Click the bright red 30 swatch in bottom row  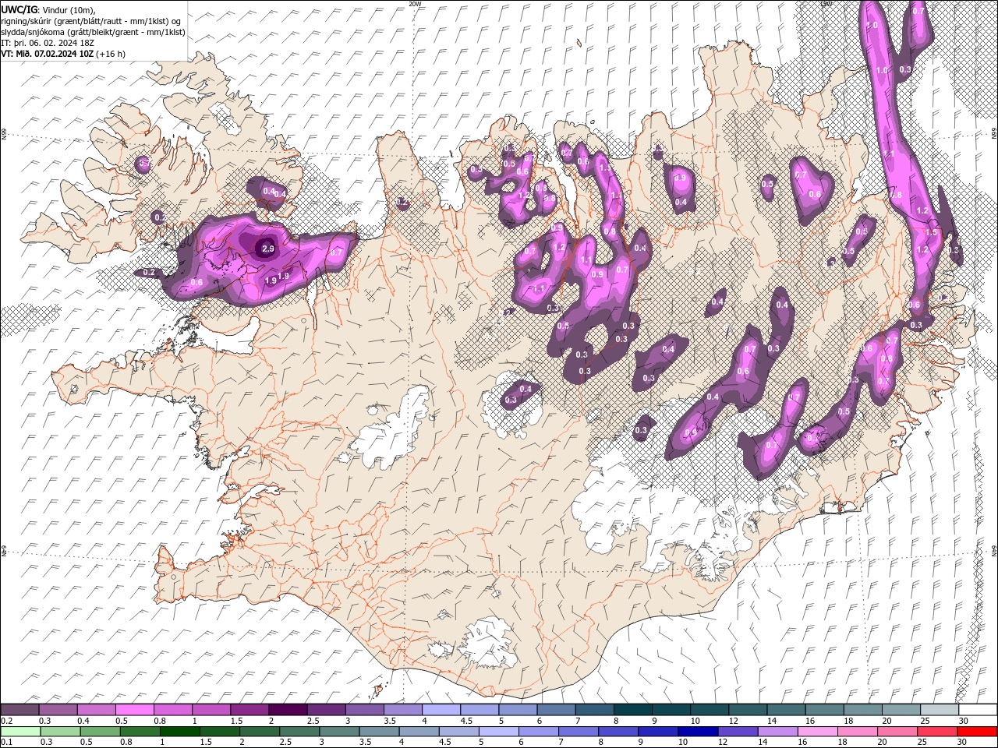(977, 731)
